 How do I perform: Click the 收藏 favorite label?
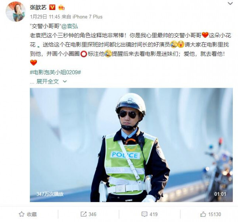pyautogui.click(x=32, y=214)
